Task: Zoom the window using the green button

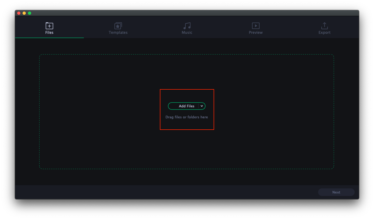Action: 30,13
